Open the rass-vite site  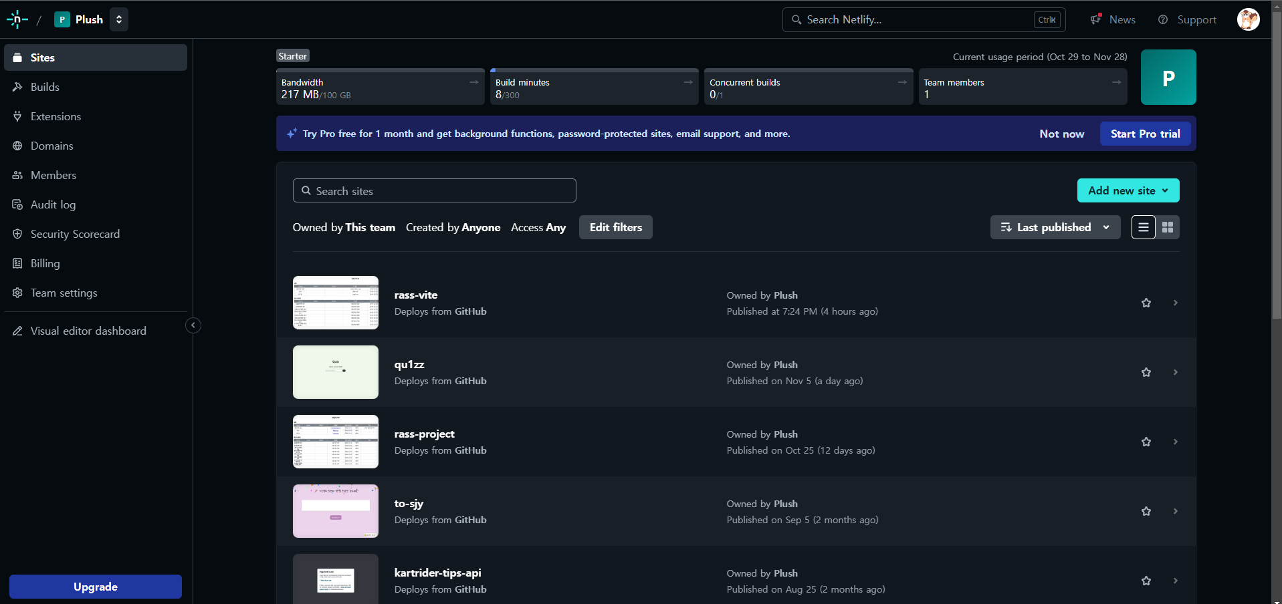click(415, 295)
